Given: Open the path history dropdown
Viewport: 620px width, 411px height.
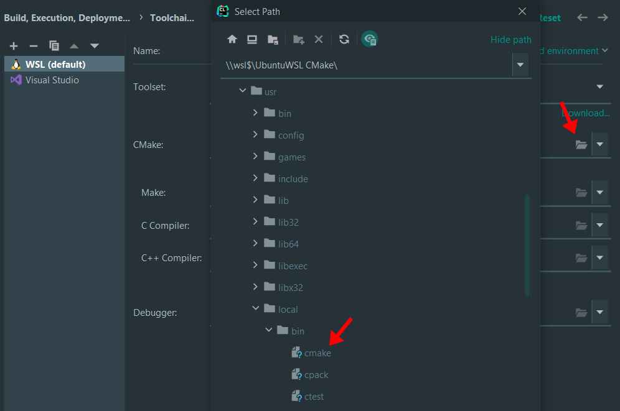Looking at the screenshot, I should (x=520, y=65).
